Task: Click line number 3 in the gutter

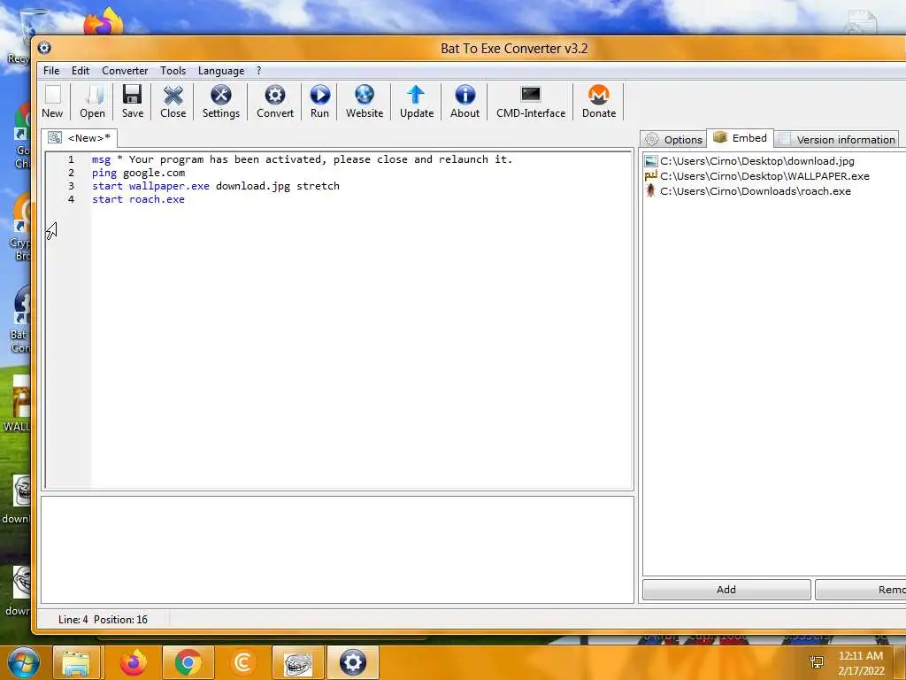Action: pyautogui.click(x=71, y=186)
